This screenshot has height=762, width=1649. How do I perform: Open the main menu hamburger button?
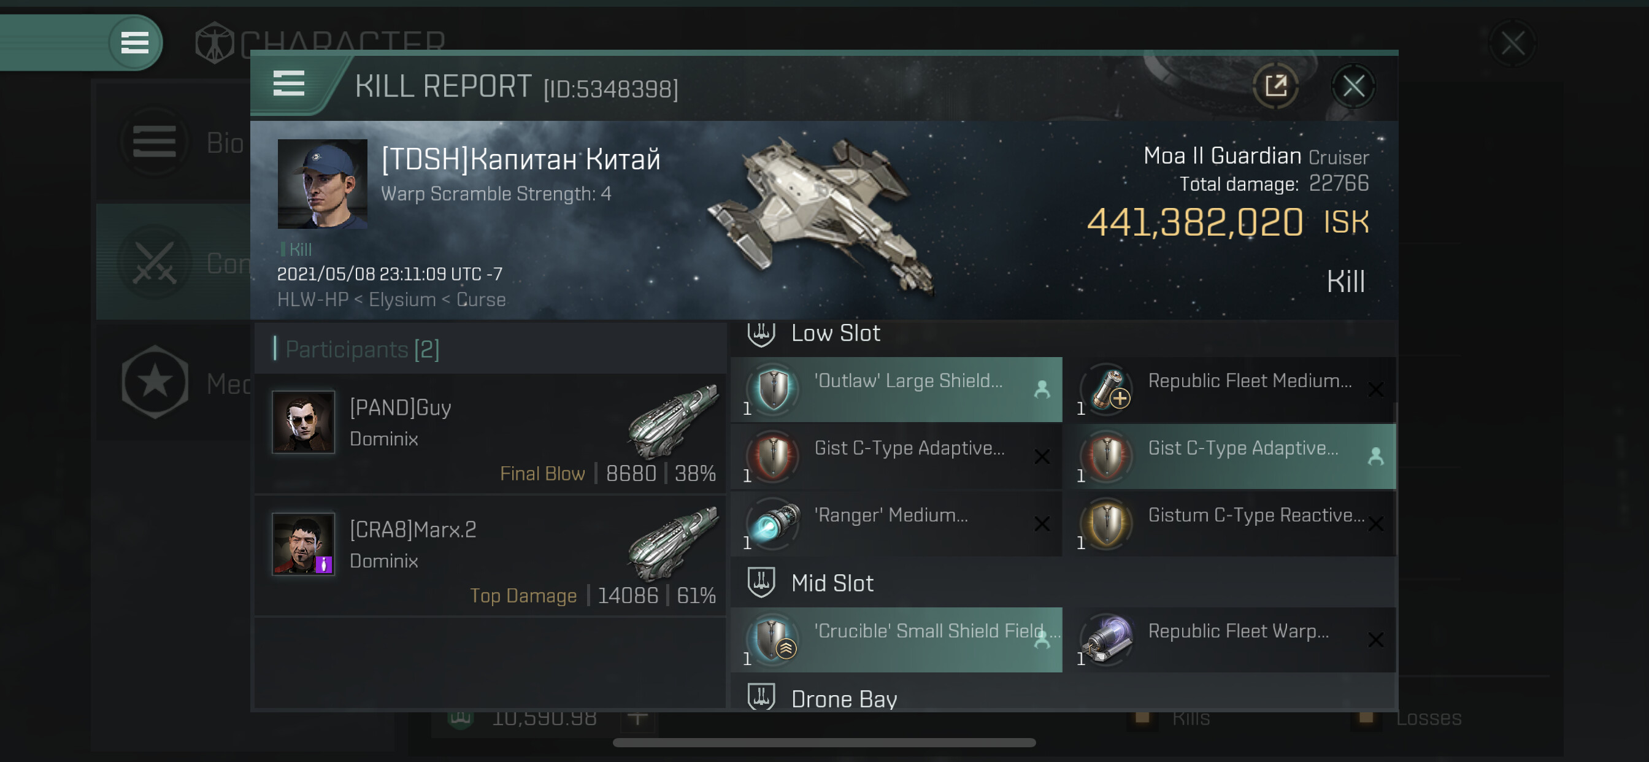pos(135,43)
